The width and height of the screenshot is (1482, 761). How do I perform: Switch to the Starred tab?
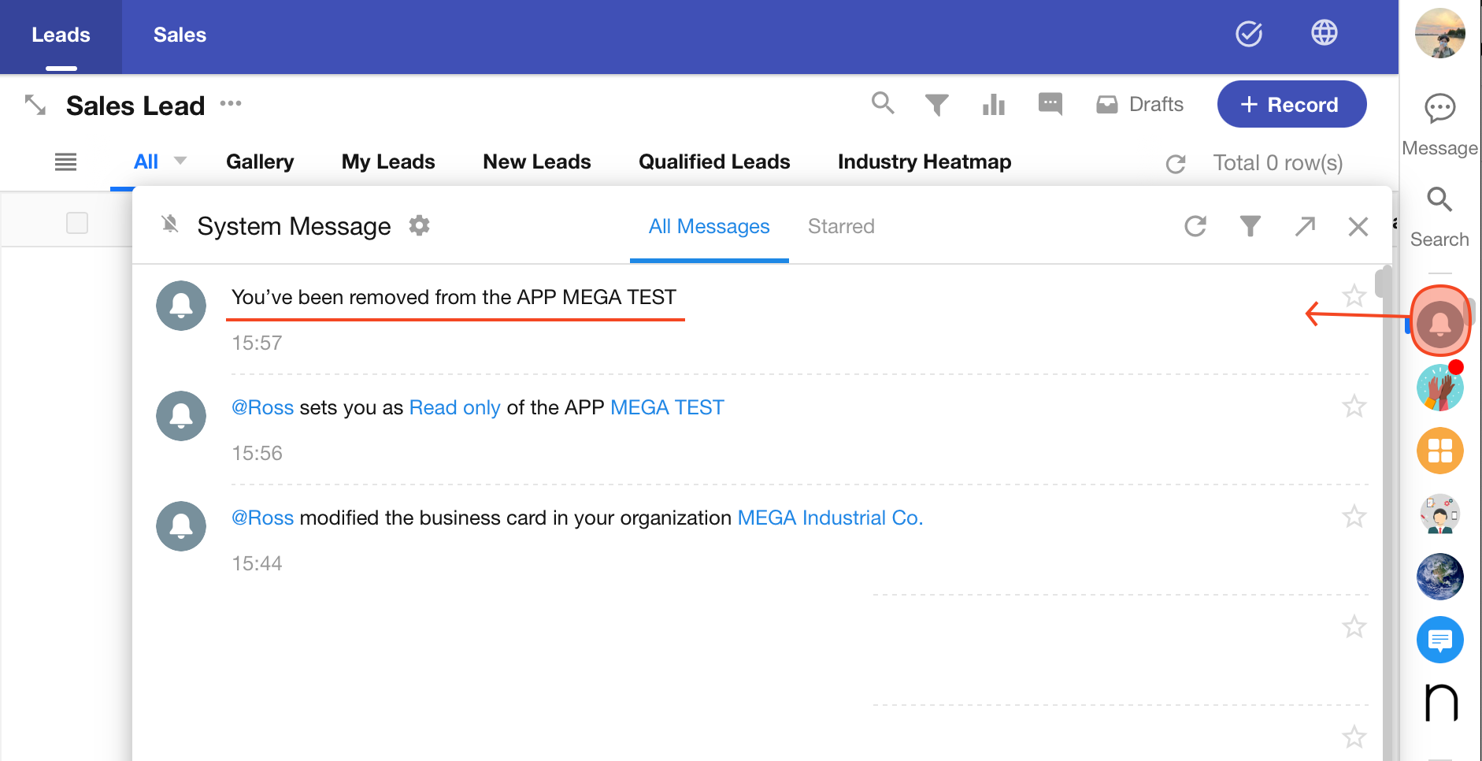840,227
